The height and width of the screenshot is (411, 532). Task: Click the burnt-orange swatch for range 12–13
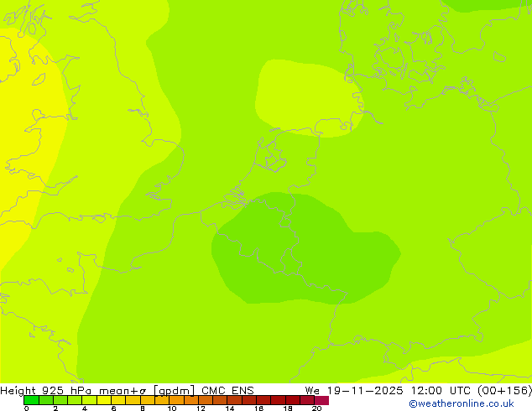click(206, 400)
